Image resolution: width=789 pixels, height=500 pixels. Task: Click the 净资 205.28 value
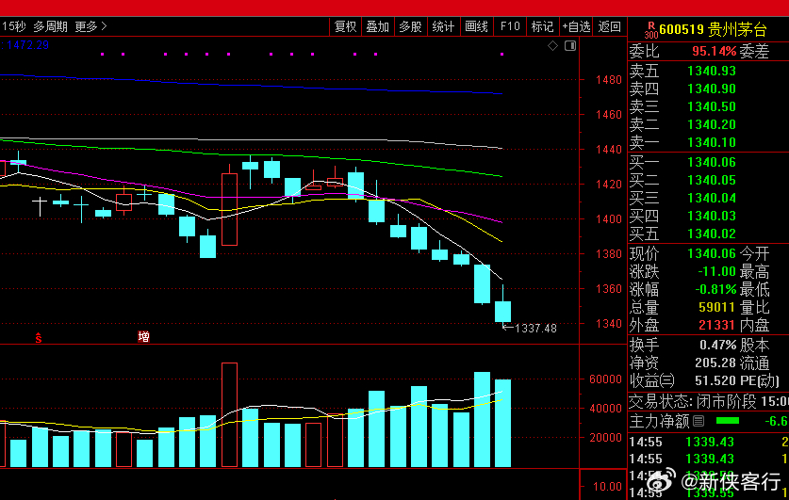coord(715,363)
